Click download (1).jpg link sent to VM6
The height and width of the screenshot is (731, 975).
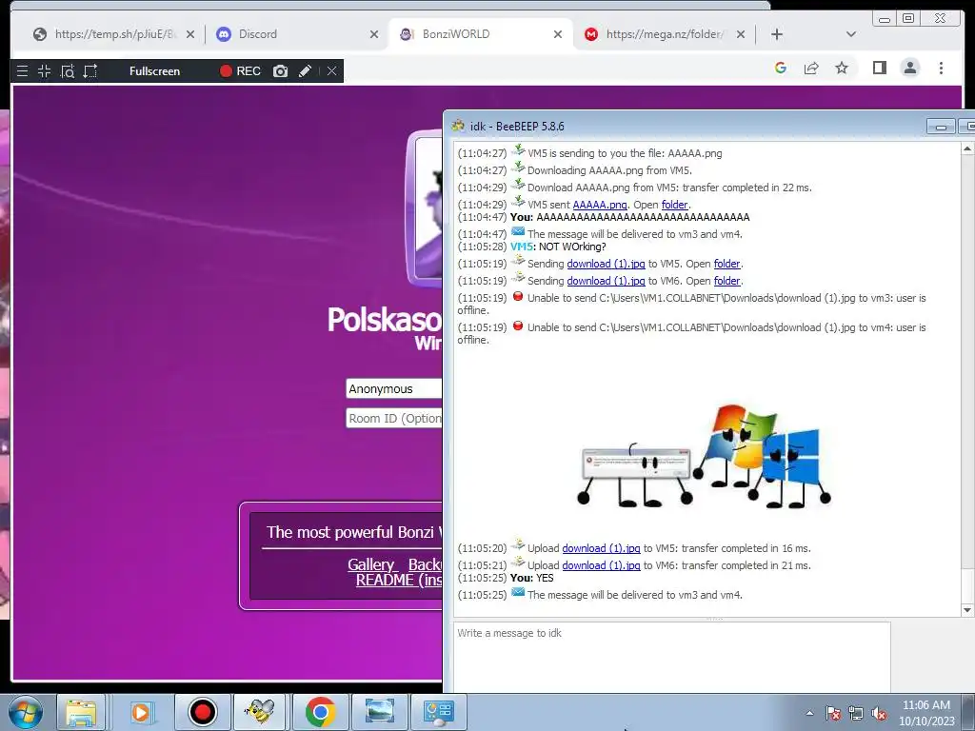pyautogui.click(x=606, y=281)
